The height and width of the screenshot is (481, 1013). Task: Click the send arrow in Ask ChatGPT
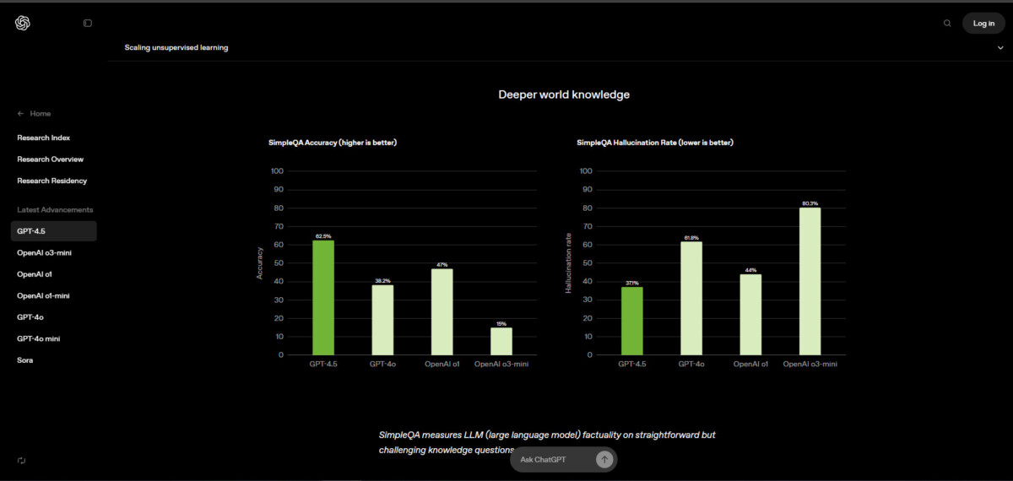pos(604,459)
